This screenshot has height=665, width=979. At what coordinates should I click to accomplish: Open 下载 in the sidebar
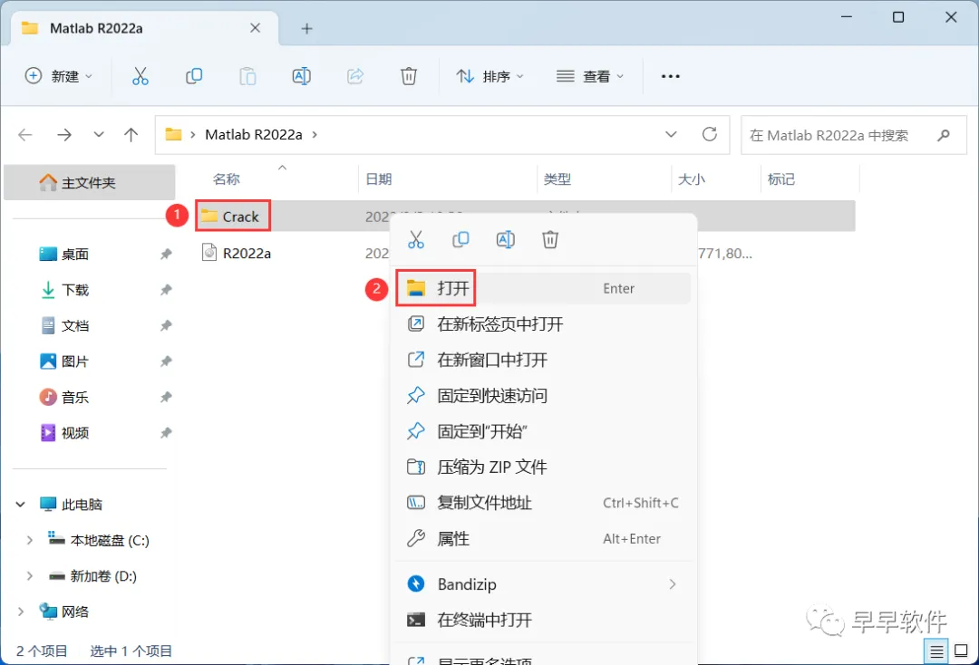click(x=75, y=289)
